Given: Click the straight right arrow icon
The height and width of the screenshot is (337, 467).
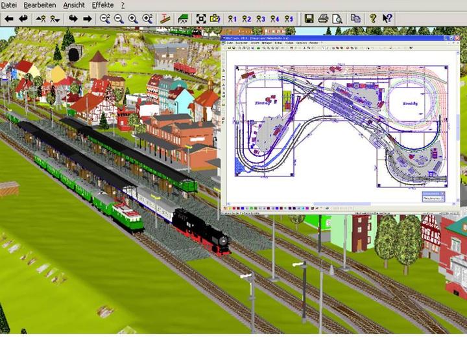Looking at the screenshot, I should coord(88,19).
